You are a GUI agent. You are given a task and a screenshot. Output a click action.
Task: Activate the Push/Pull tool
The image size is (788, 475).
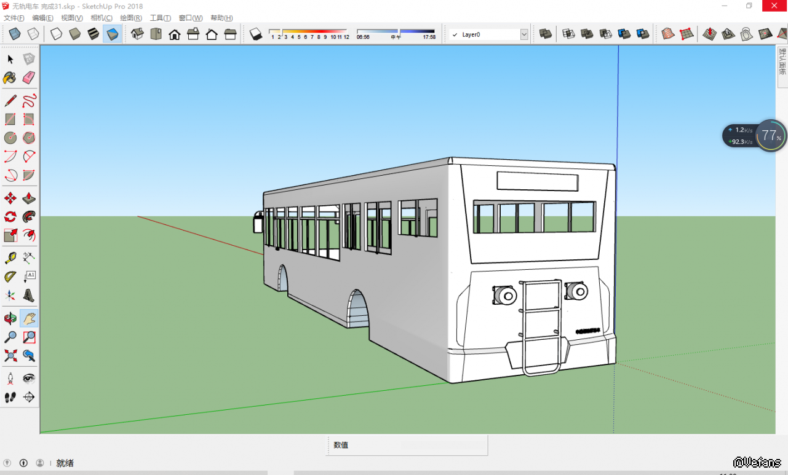click(29, 198)
